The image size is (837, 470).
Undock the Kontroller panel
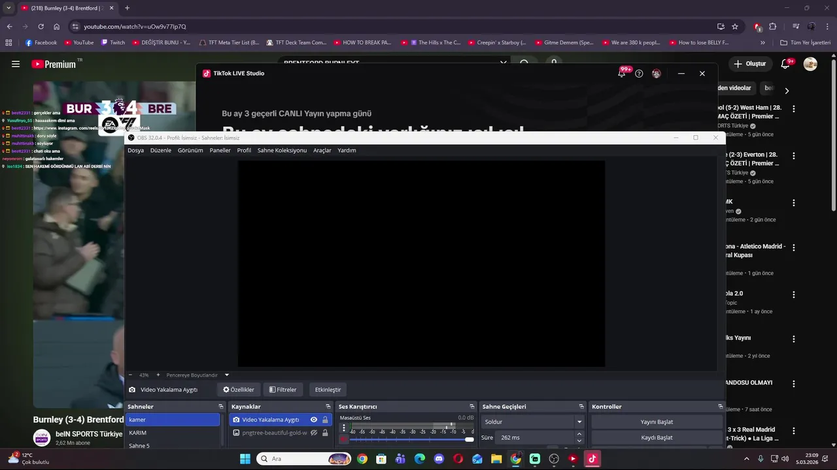pyautogui.click(x=721, y=407)
